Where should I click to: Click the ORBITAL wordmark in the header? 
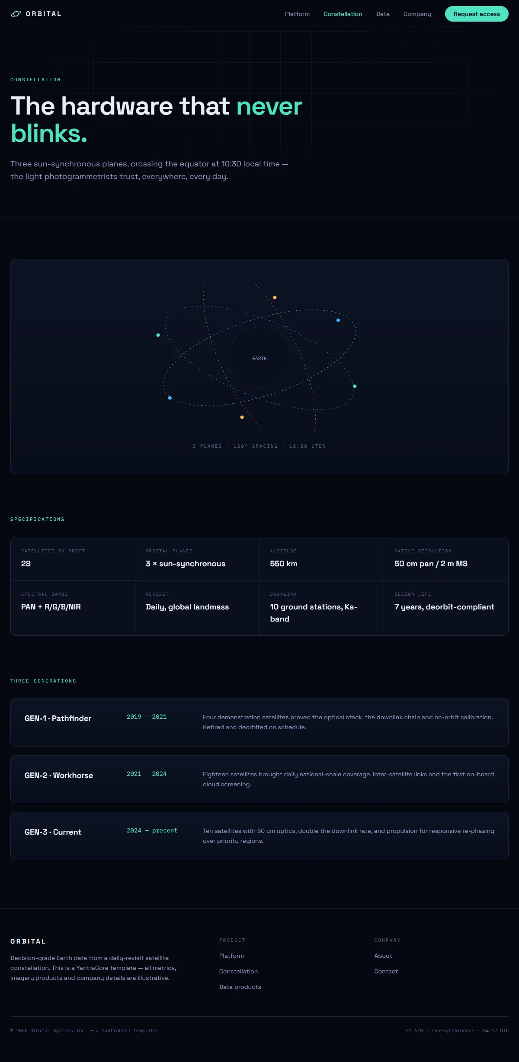tap(44, 14)
